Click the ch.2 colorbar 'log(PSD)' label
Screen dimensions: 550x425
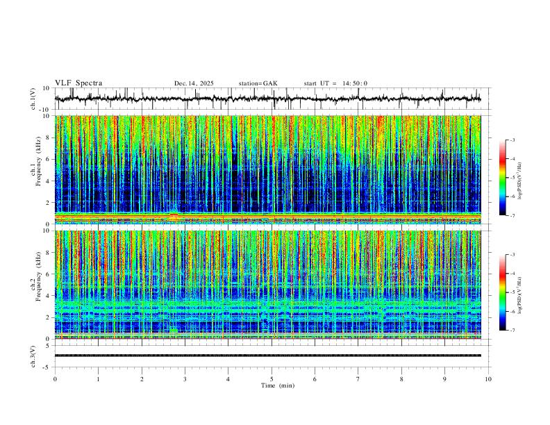pos(520,296)
